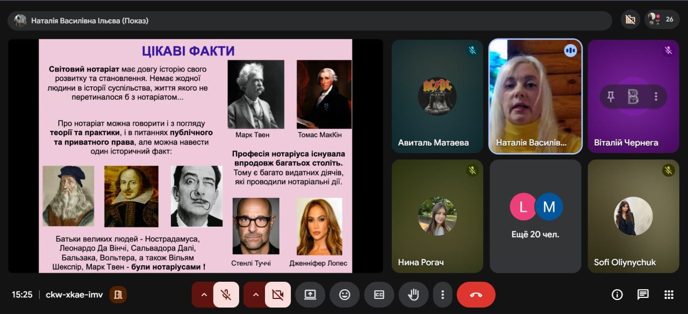Click the shared presentation slide 'Цікаві факти'
Viewport: 688px width, 314px height.
(195, 156)
